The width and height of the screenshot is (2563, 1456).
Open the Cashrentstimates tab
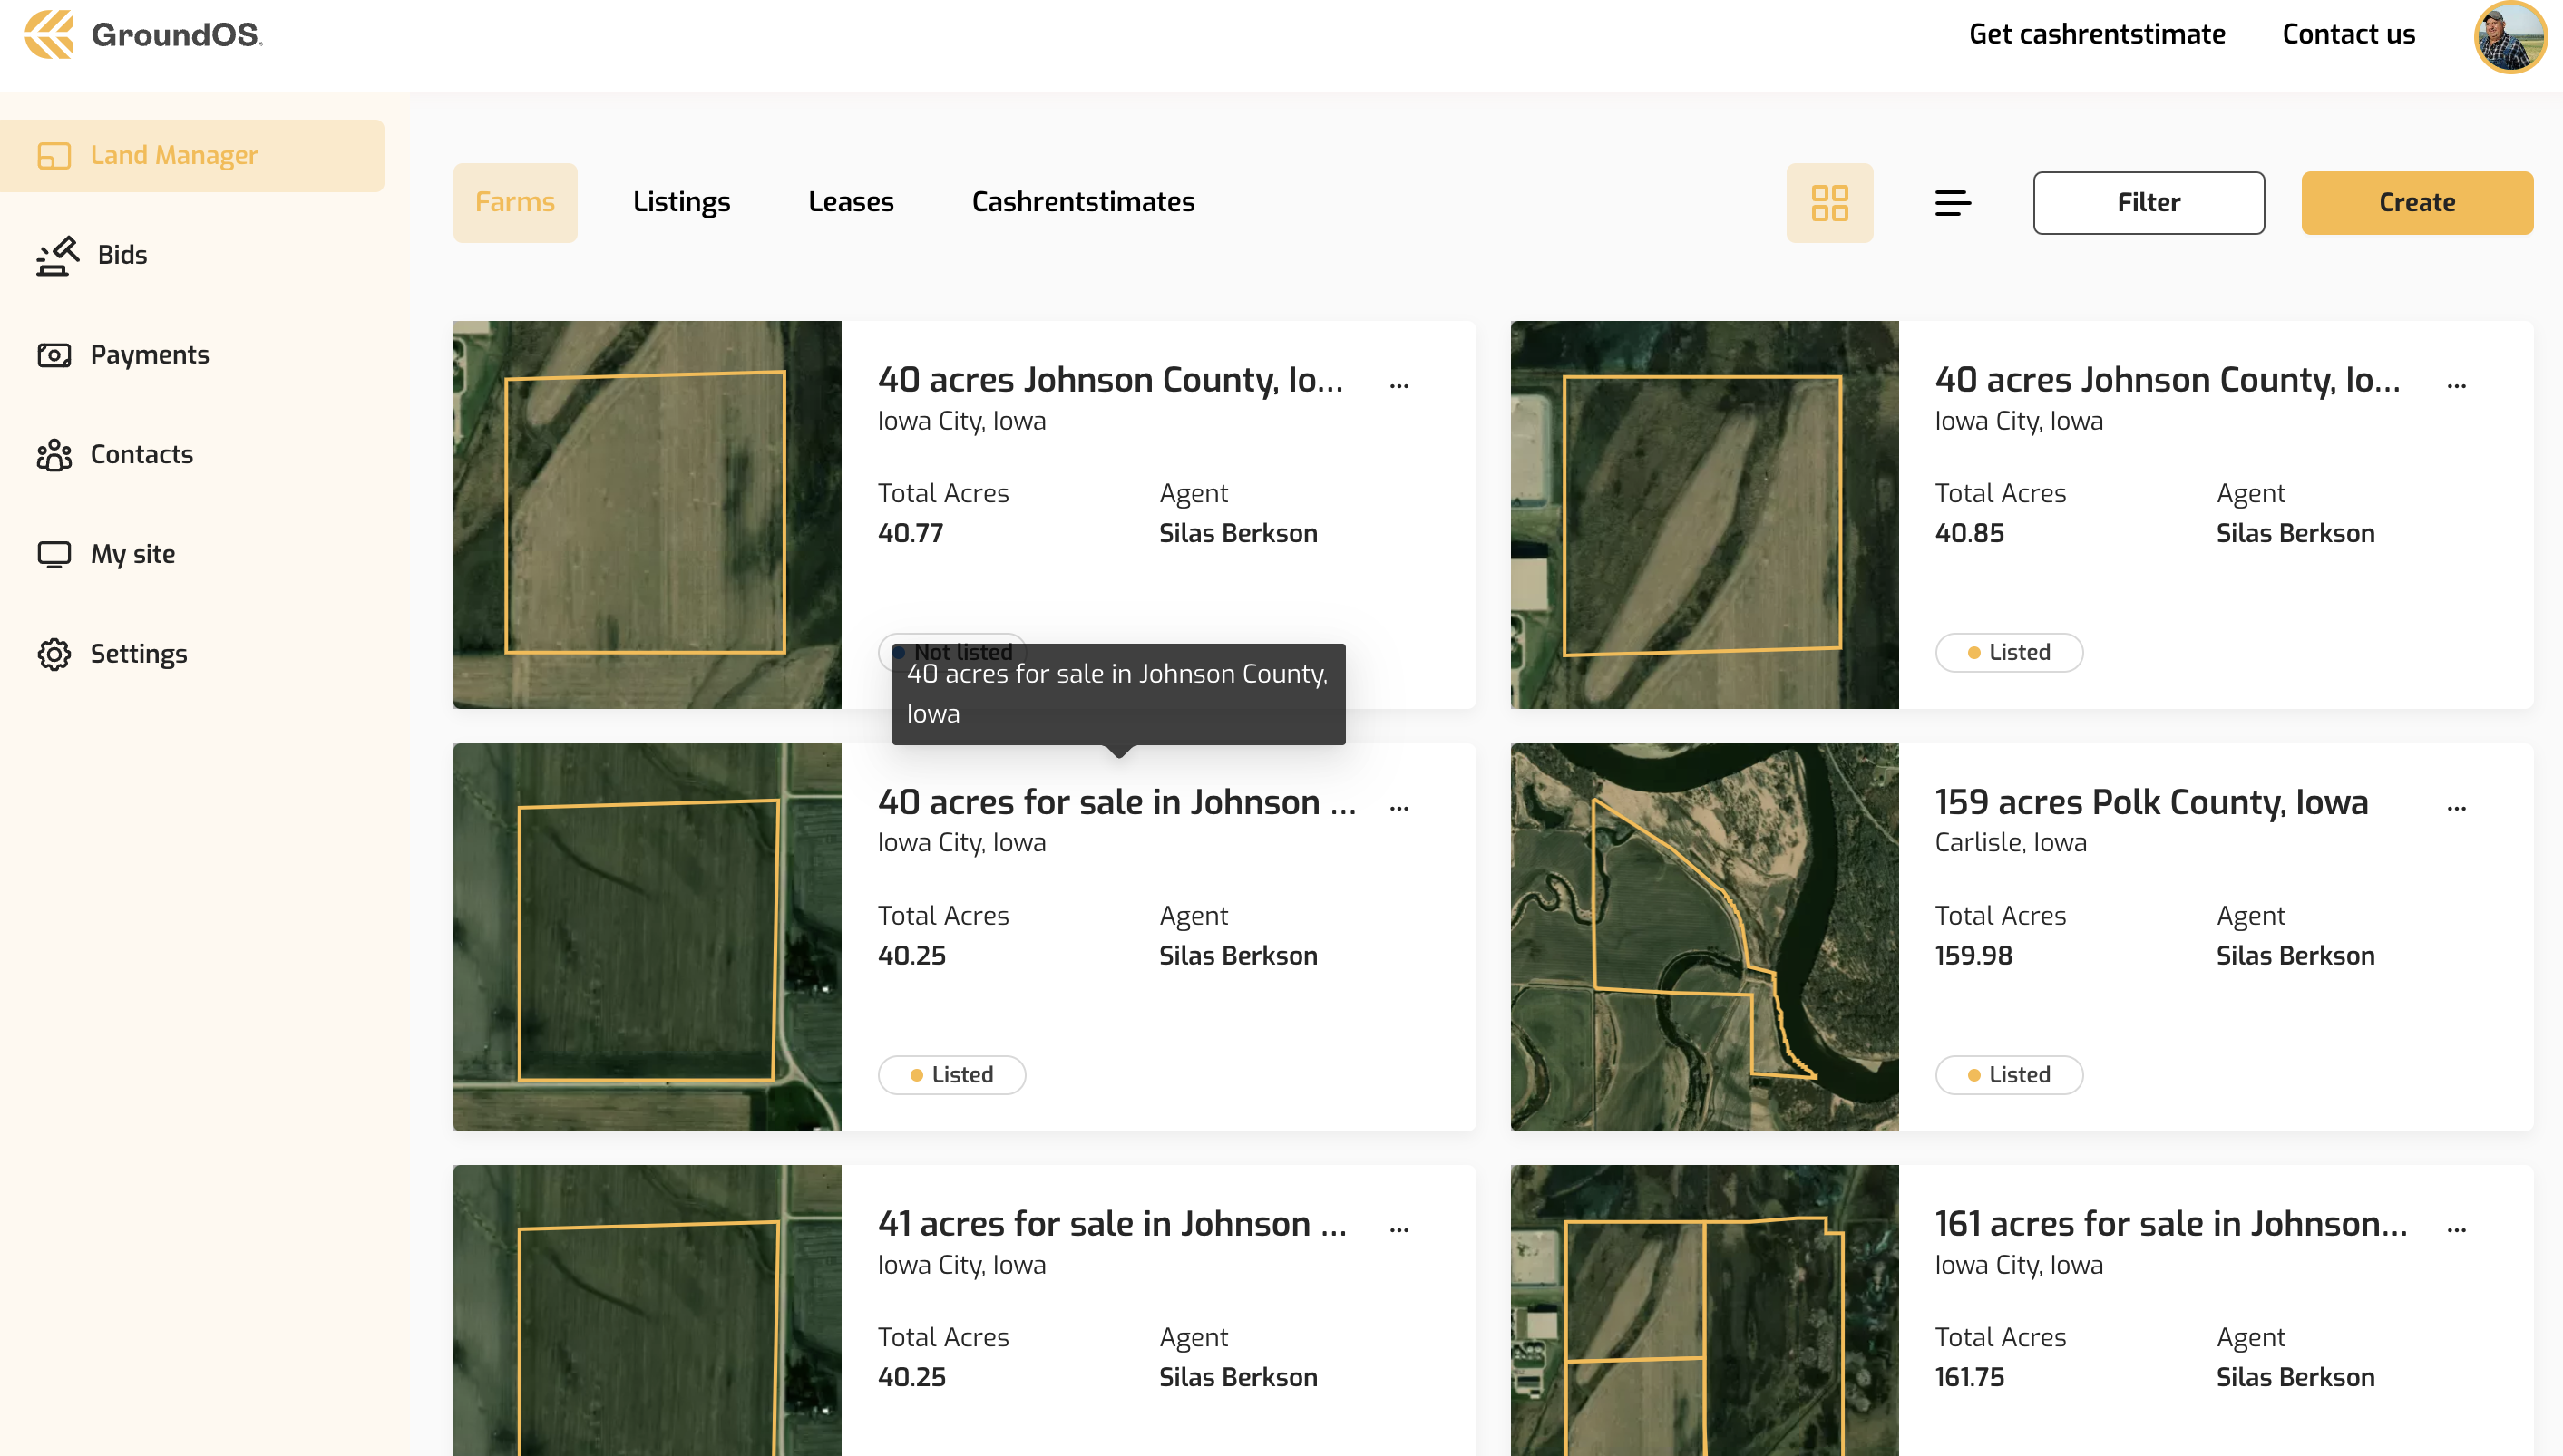click(1084, 203)
